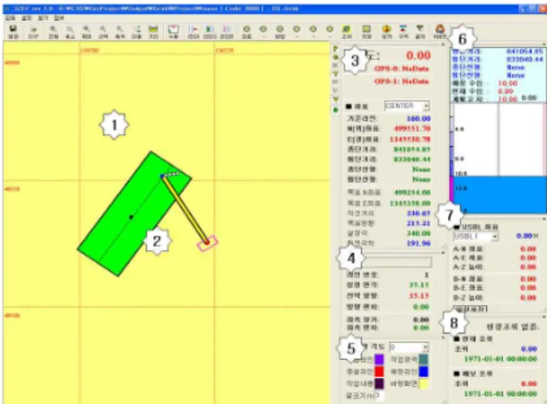Image resolution: width=547 pixels, height=404 pixels.
Task: Open the fourth menu in the menu bar
Action: (x=58, y=18)
